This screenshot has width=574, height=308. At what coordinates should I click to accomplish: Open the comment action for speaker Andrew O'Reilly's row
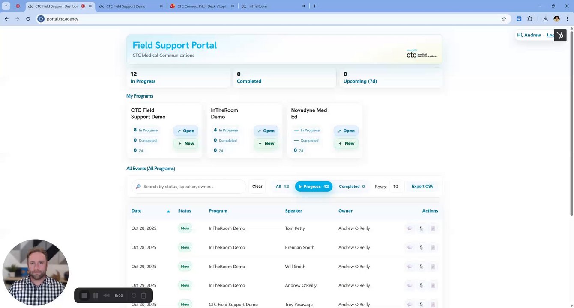(x=410, y=285)
